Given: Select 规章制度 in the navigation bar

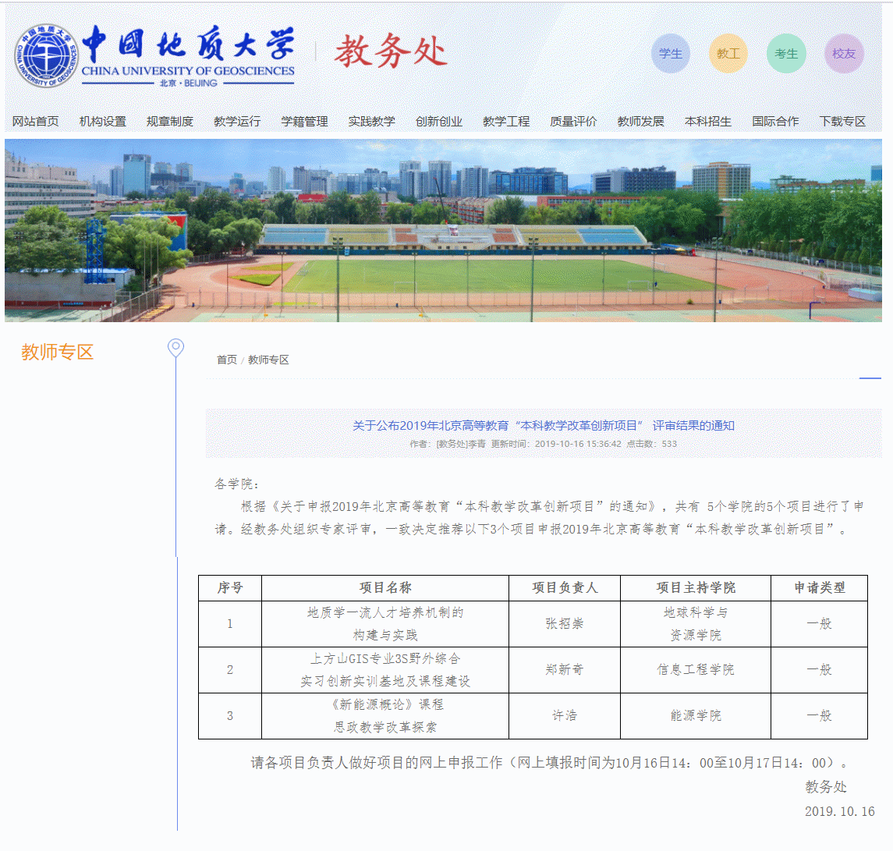Looking at the screenshot, I should click(x=169, y=122).
